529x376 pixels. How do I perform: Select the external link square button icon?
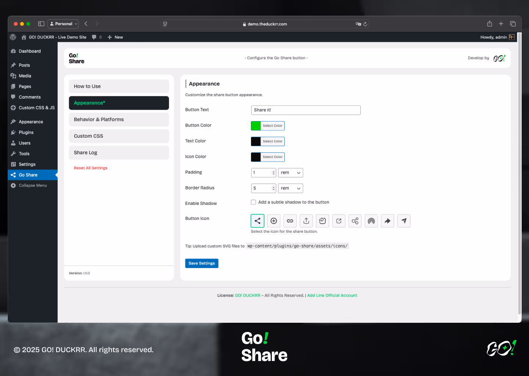(x=339, y=221)
